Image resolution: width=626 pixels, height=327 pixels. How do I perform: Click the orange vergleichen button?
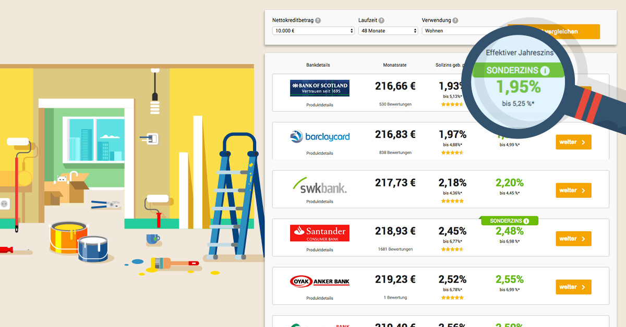point(553,31)
